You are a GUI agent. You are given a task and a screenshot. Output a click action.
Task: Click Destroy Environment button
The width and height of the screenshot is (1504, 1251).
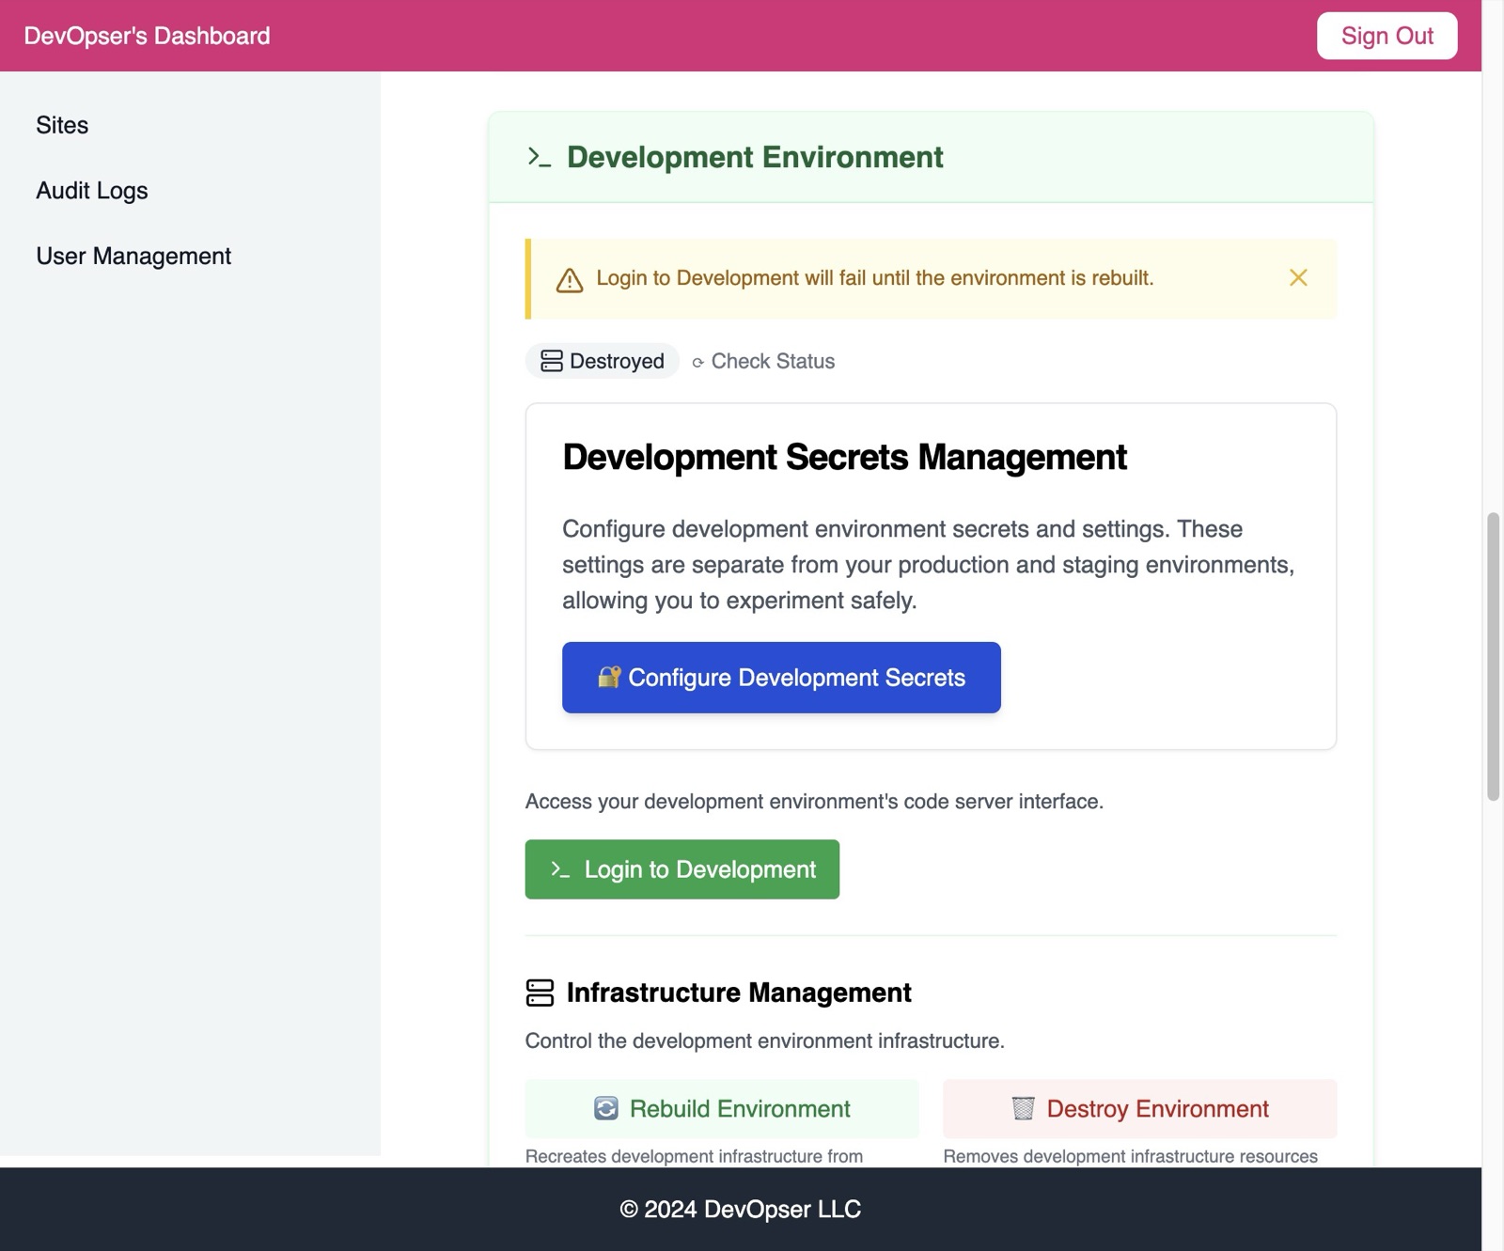1139,1109
